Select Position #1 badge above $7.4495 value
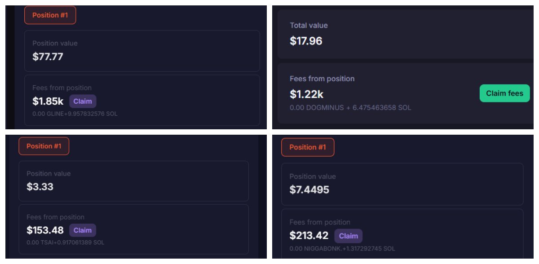This screenshot has width=539, height=264. 308,147
